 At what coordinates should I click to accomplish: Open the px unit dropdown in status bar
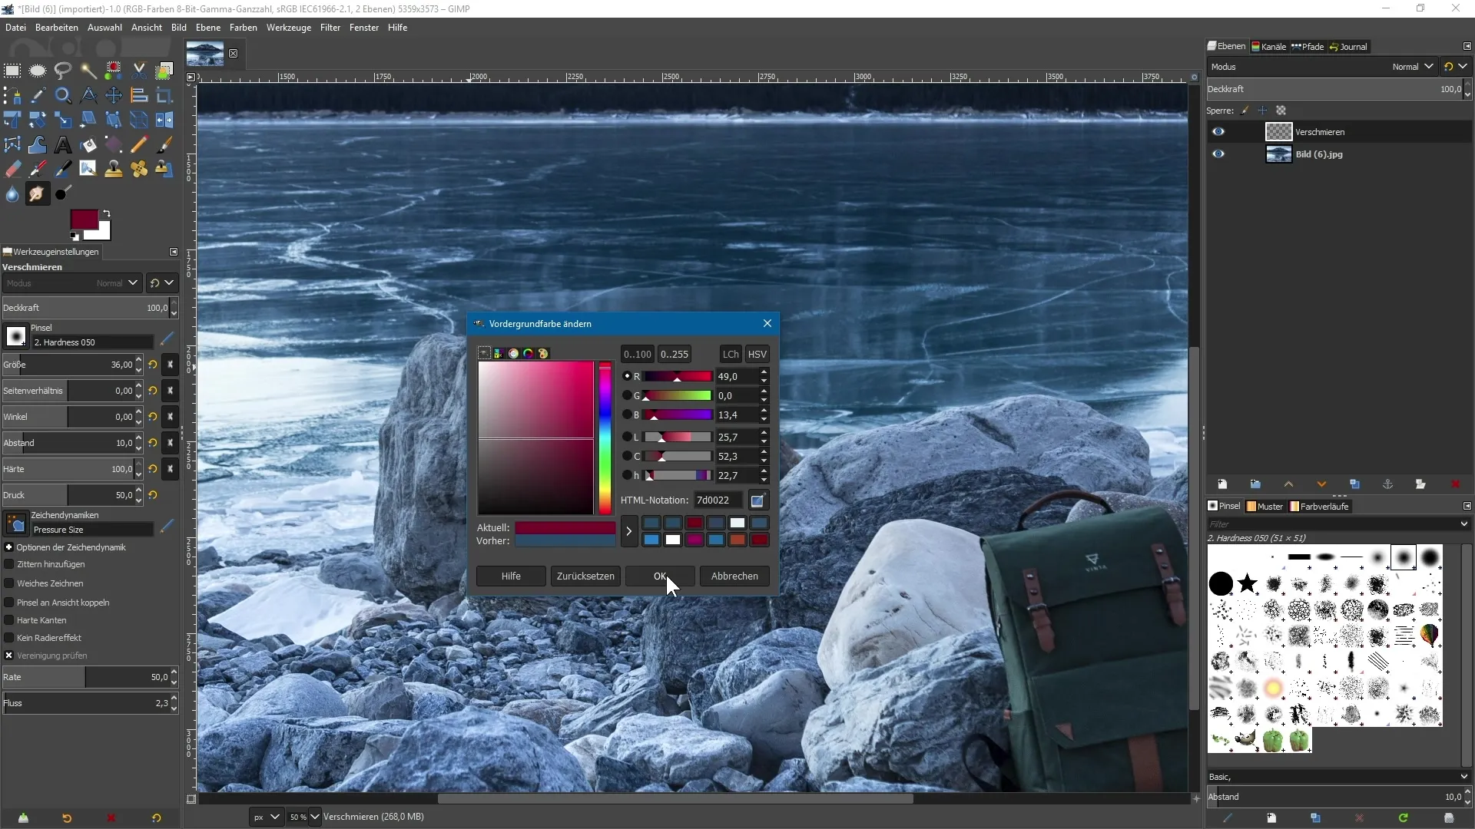click(x=266, y=817)
